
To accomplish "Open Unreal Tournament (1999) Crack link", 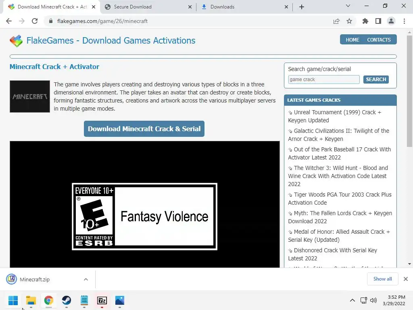I will (334, 116).
